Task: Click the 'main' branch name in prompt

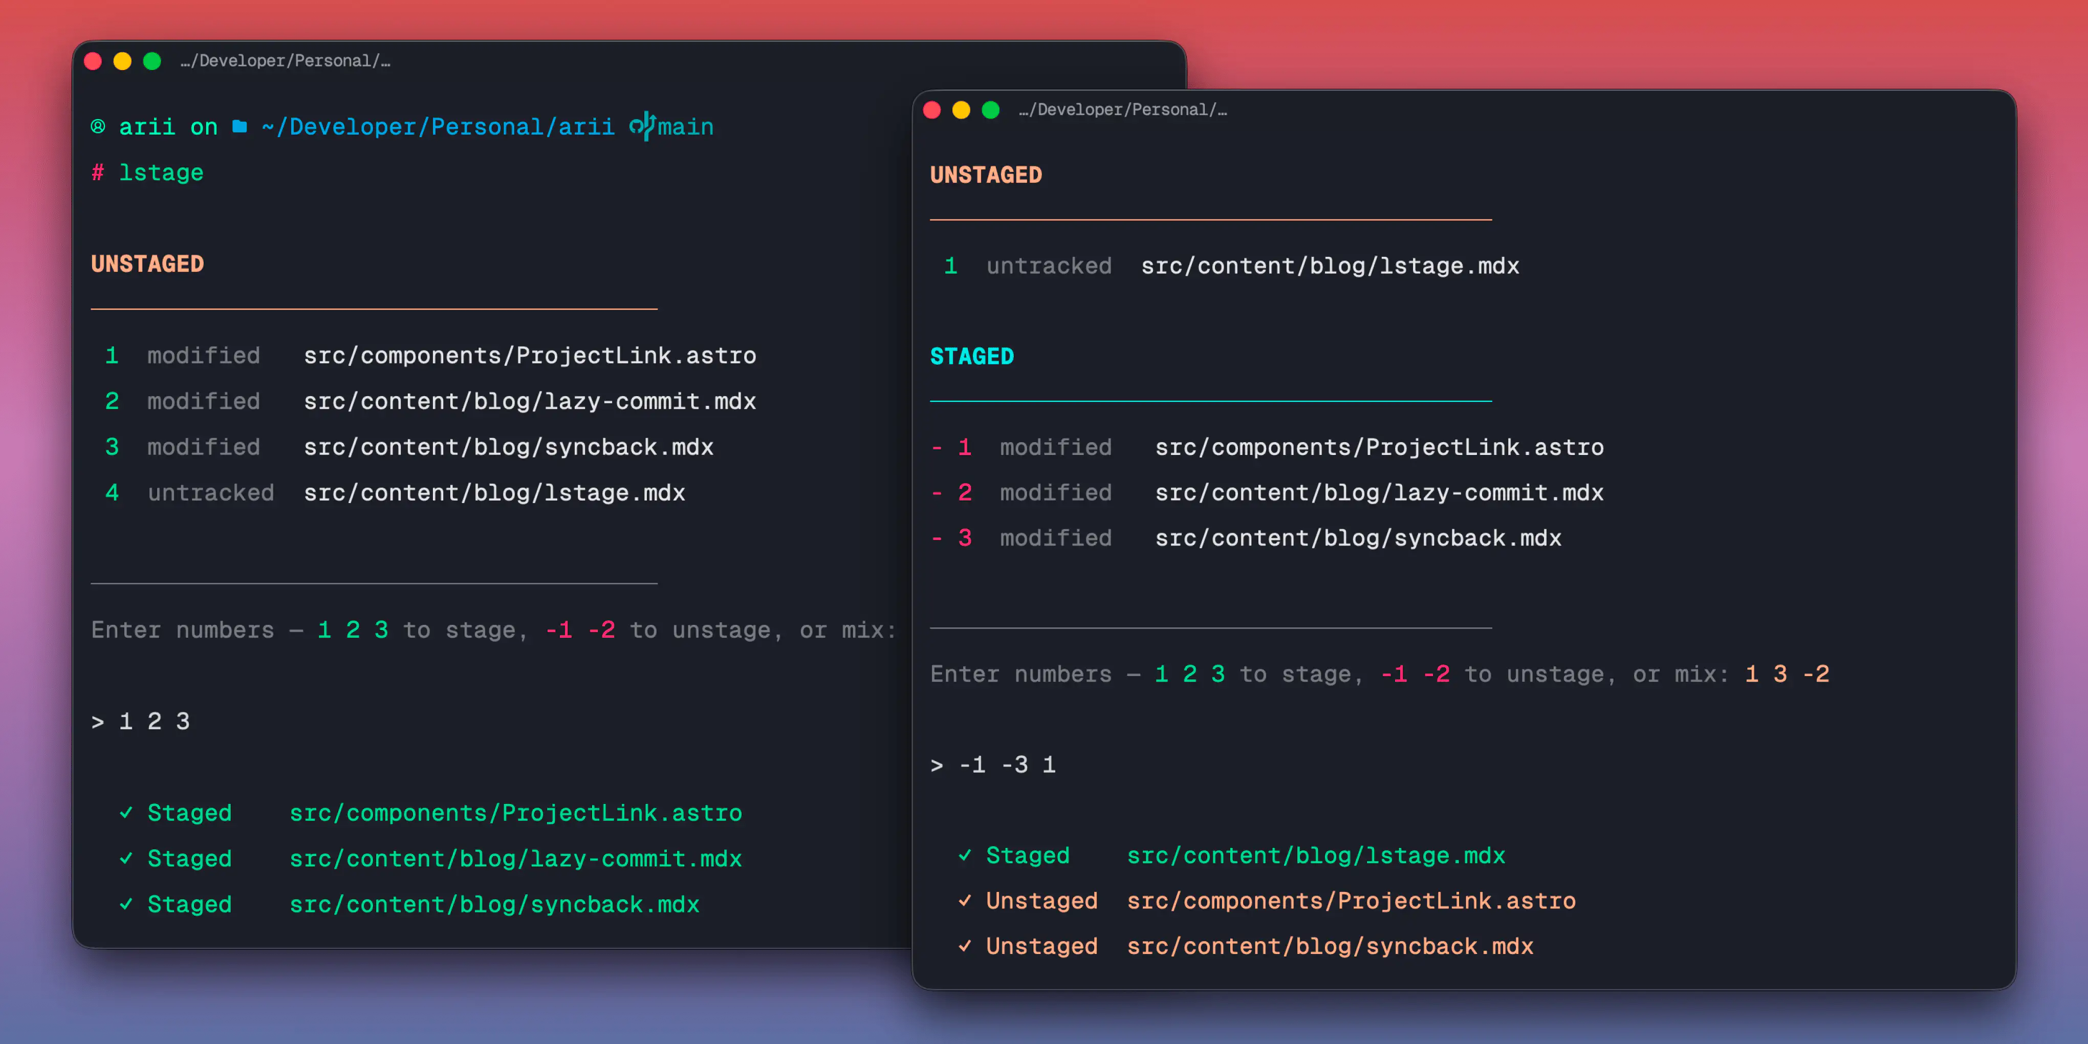Action: click(x=686, y=126)
